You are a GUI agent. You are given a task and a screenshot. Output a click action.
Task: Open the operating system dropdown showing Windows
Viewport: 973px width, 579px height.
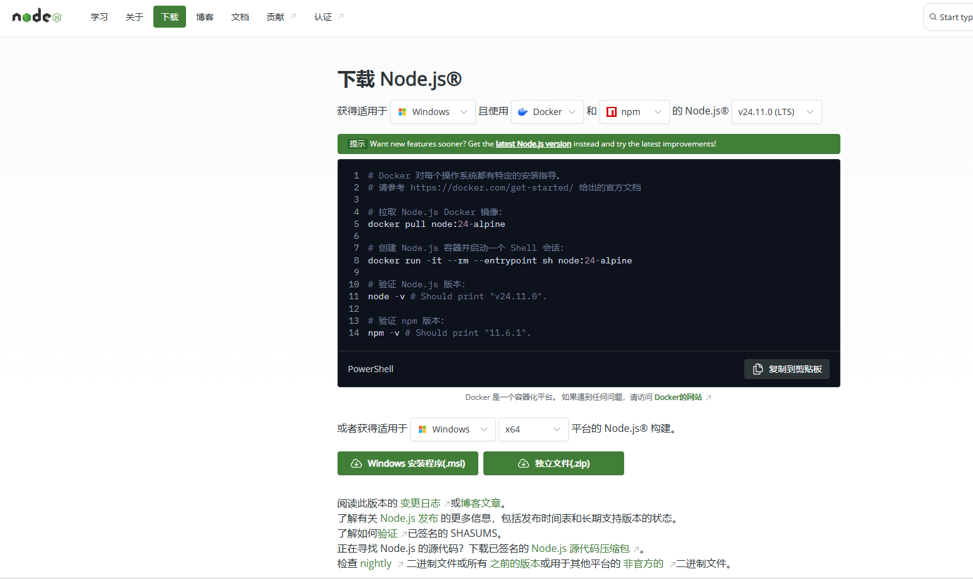point(432,111)
